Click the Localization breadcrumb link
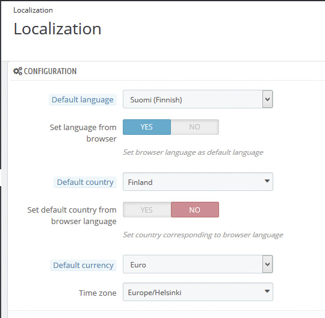Viewport: 325px width, 318px height. click(x=33, y=10)
